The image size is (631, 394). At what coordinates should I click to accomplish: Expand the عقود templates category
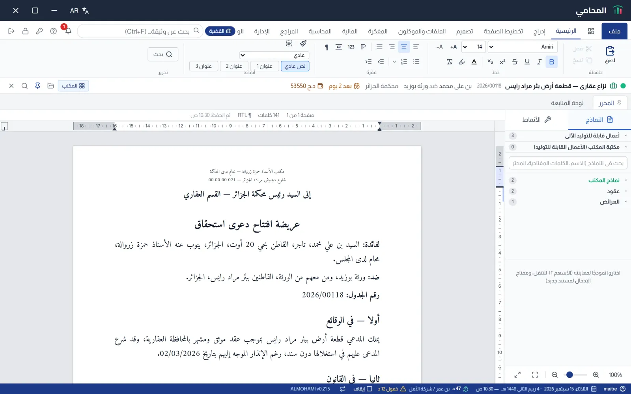(568, 191)
